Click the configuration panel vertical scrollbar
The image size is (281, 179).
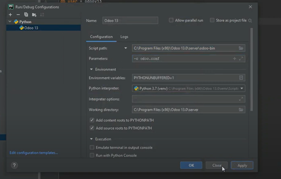(252, 69)
